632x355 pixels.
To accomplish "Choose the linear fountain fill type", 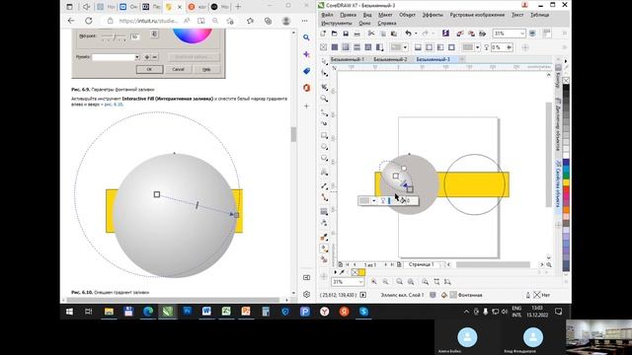I will pos(418,47).
